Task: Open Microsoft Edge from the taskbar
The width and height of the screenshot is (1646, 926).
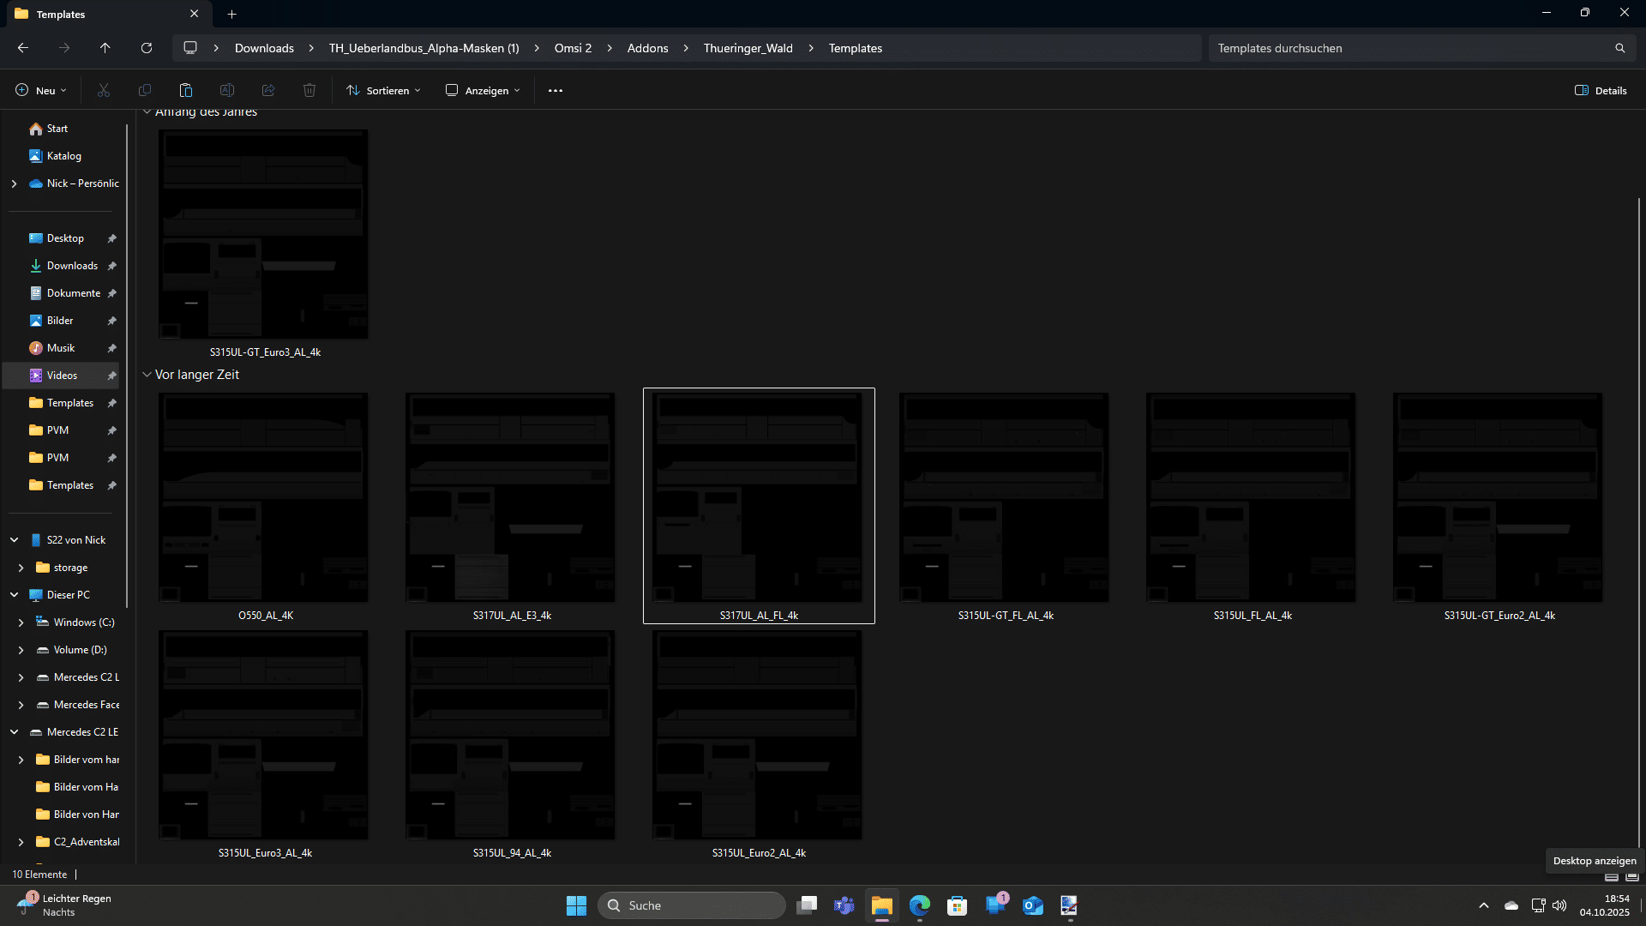Action: (919, 905)
